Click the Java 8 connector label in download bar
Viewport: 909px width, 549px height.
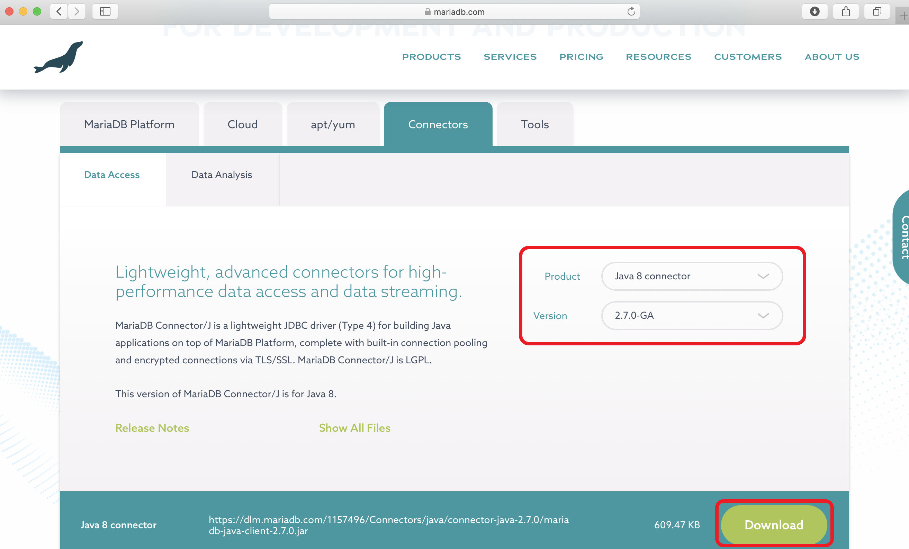[118, 525]
